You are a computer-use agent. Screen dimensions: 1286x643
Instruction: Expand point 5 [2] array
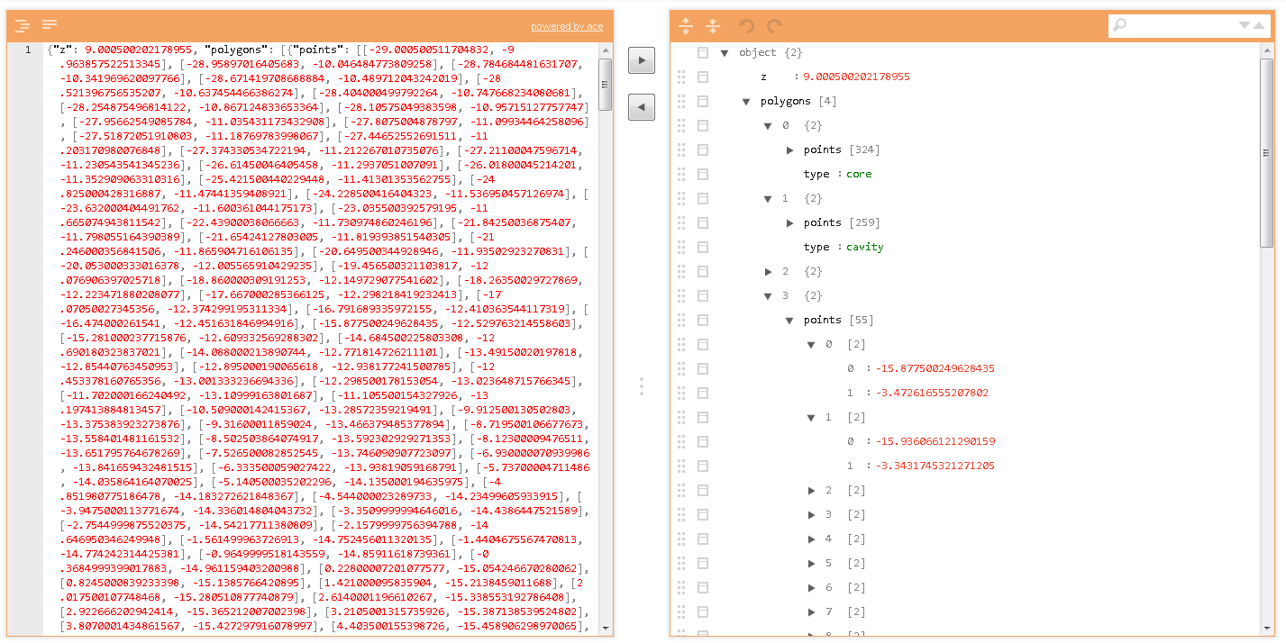811,563
